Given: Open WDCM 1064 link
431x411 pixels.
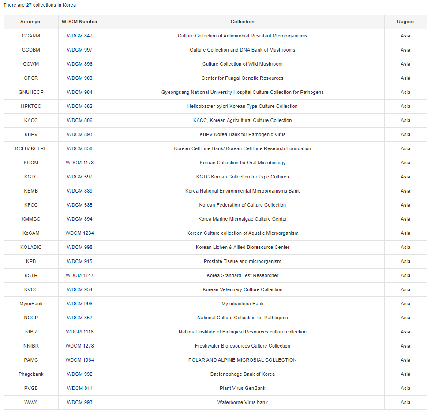Looking at the screenshot, I should coord(79,360).
